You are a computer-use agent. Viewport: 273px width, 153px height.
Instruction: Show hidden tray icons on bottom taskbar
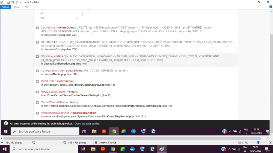point(229,149)
